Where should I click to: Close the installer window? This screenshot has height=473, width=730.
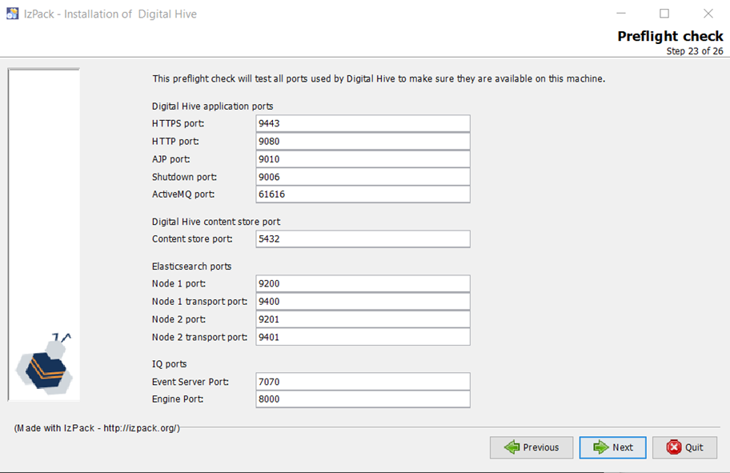coord(708,14)
